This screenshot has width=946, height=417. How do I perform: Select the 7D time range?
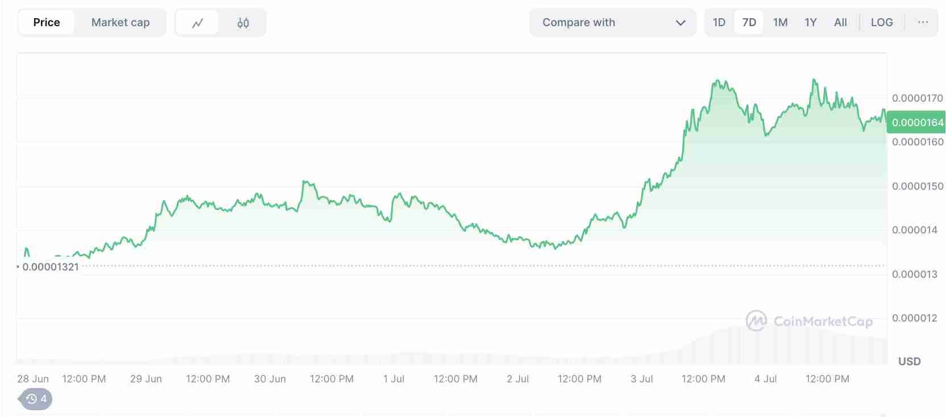click(x=749, y=22)
